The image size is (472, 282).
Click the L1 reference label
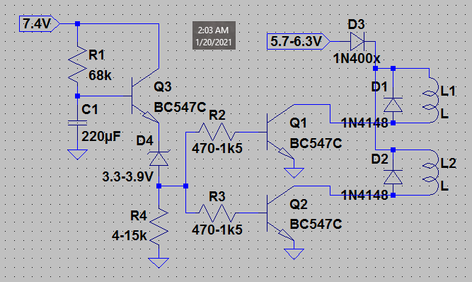448,91
